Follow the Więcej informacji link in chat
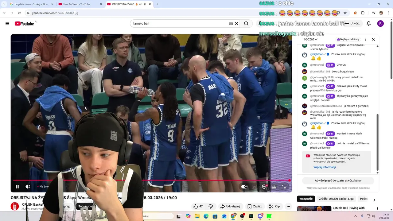The width and height of the screenshot is (393, 221). click(x=325, y=167)
